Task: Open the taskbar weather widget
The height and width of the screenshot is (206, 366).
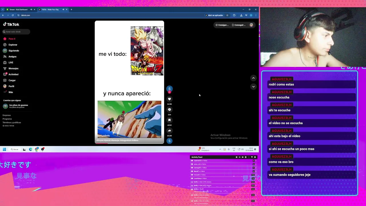Action: click(x=204, y=149)
